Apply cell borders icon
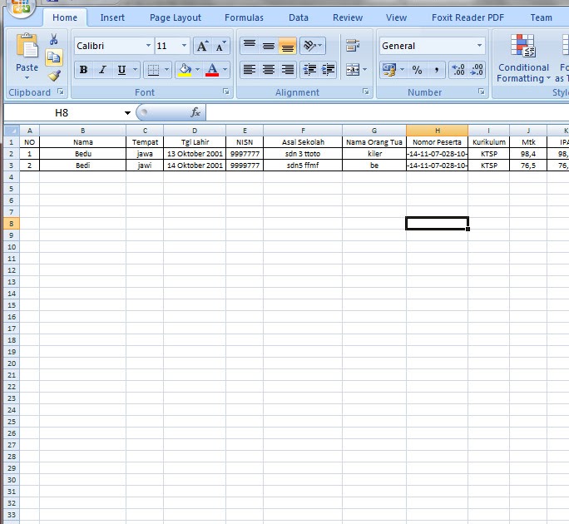569x524 pixels. (153, 70)
